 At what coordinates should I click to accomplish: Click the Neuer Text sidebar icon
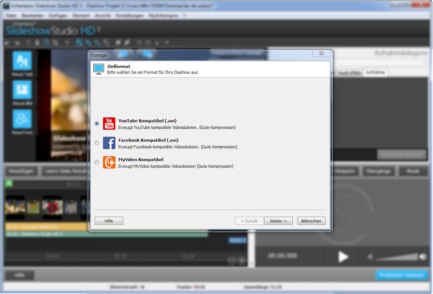point(22,61)
